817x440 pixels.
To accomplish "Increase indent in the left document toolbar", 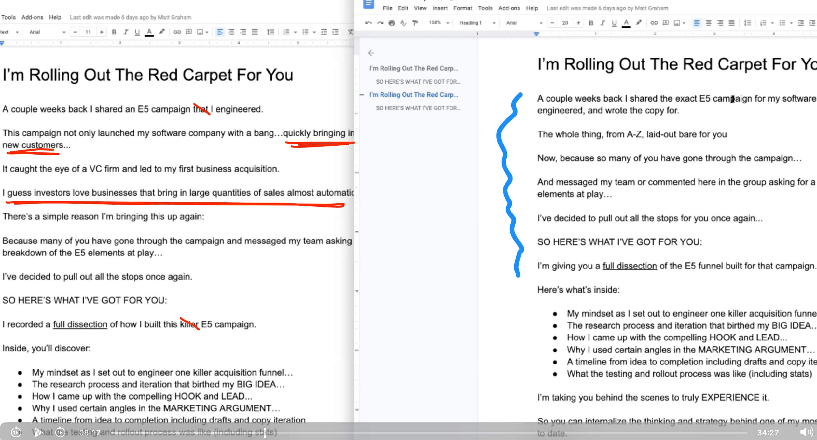I will (x=335, y=32).
